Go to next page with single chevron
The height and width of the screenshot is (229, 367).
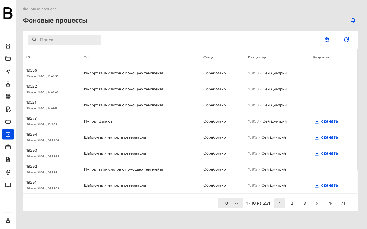coord(317,203)
